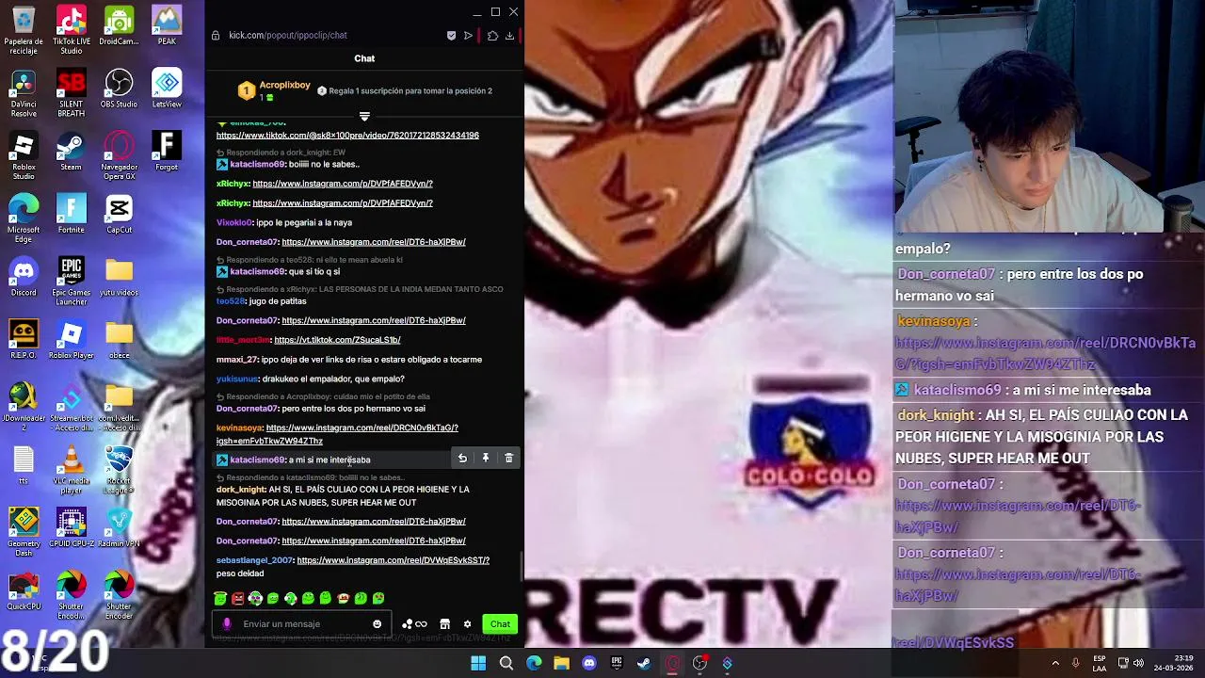This screenshot has width=1205, height=678.
Task: Open SILENT BREATH desktop icon
Action: pyautogui.click(x=72, y=93)
